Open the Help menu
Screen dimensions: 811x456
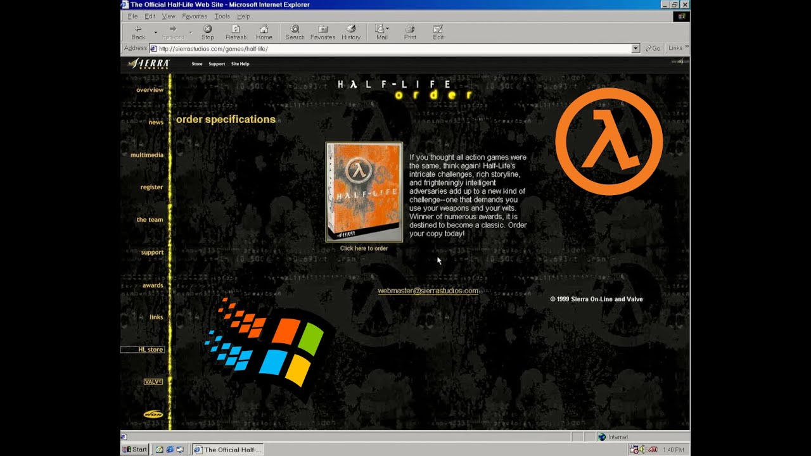243,16
